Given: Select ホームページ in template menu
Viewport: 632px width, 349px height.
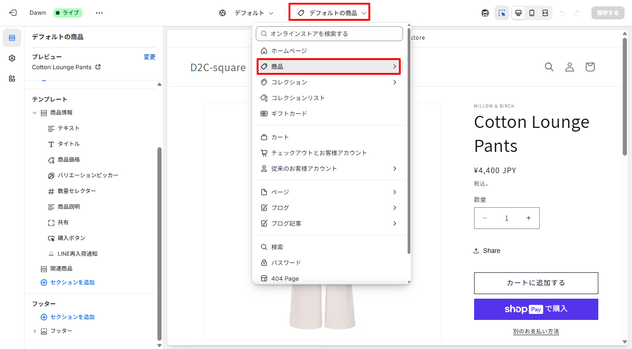Looking at the screenshot, I should point(329,51).
